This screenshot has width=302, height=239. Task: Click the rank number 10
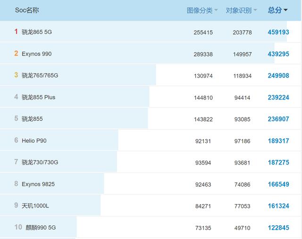[18, 227]
